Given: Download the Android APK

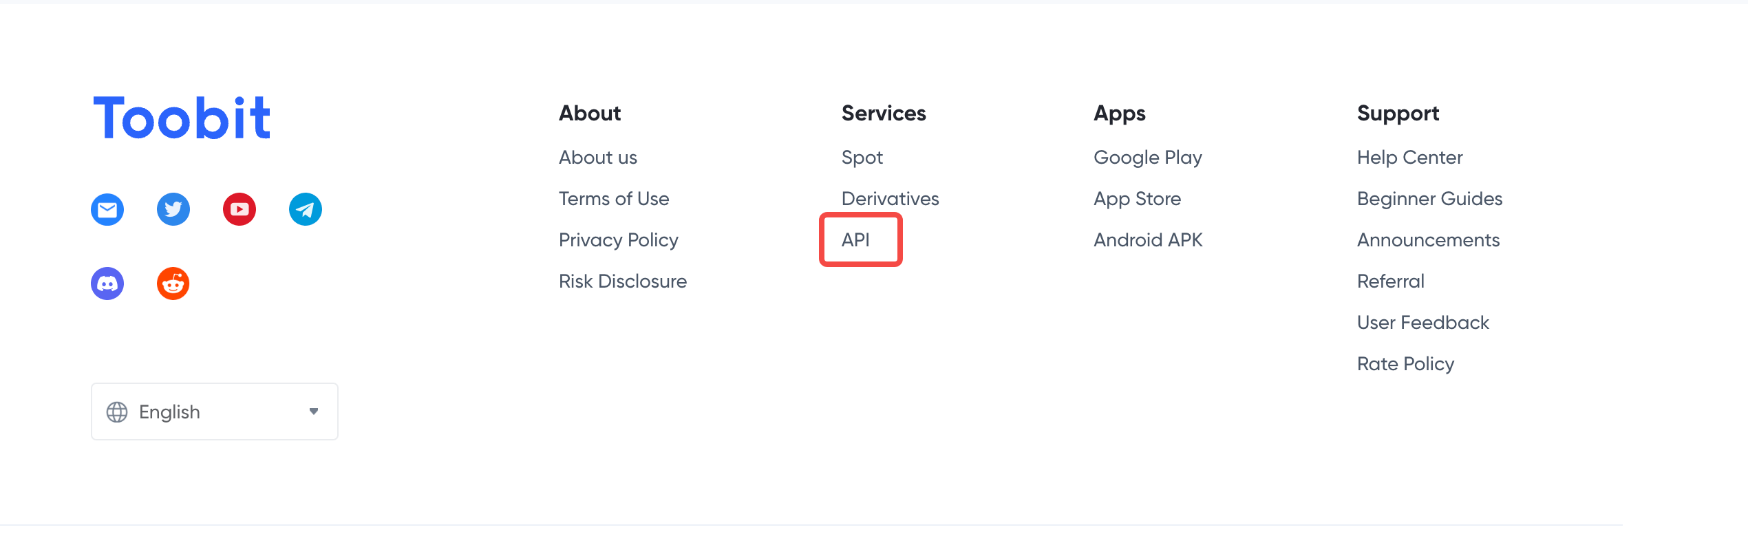Looking at the screenshot, I should pyautogui.click(x=1148, y=240).
